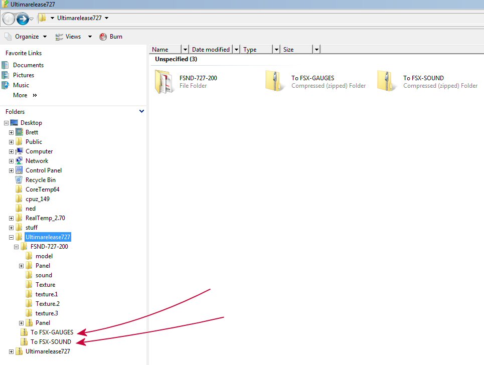Open the To FSX-GAUGES zipped folder icon
484x365 pixels.
point(276,82)
